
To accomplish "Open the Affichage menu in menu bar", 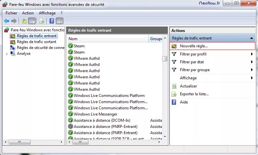I will click(47, 13).
